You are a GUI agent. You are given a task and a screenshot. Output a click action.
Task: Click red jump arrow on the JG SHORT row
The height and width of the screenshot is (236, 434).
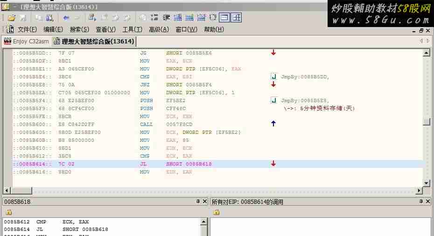273,53
